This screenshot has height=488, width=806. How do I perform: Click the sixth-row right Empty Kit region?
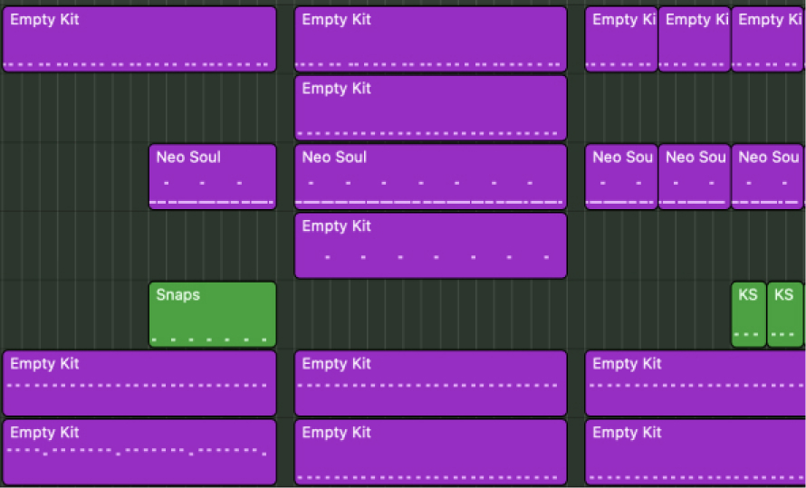tap(696, 383)
